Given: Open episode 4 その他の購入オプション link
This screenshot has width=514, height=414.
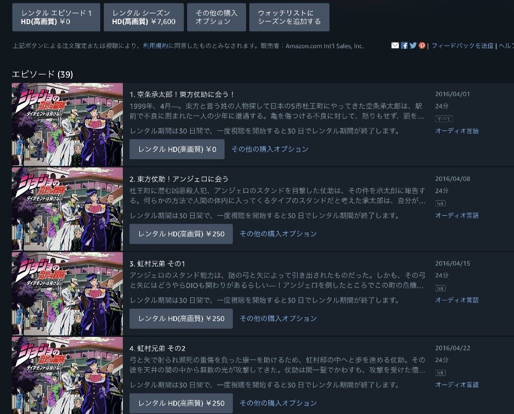Looking at the screenshot, I should tap(278, 403).
